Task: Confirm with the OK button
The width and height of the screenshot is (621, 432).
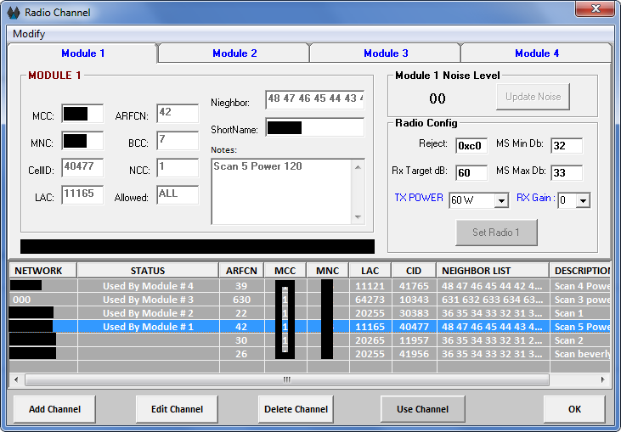Action: (x=574, y=409)
